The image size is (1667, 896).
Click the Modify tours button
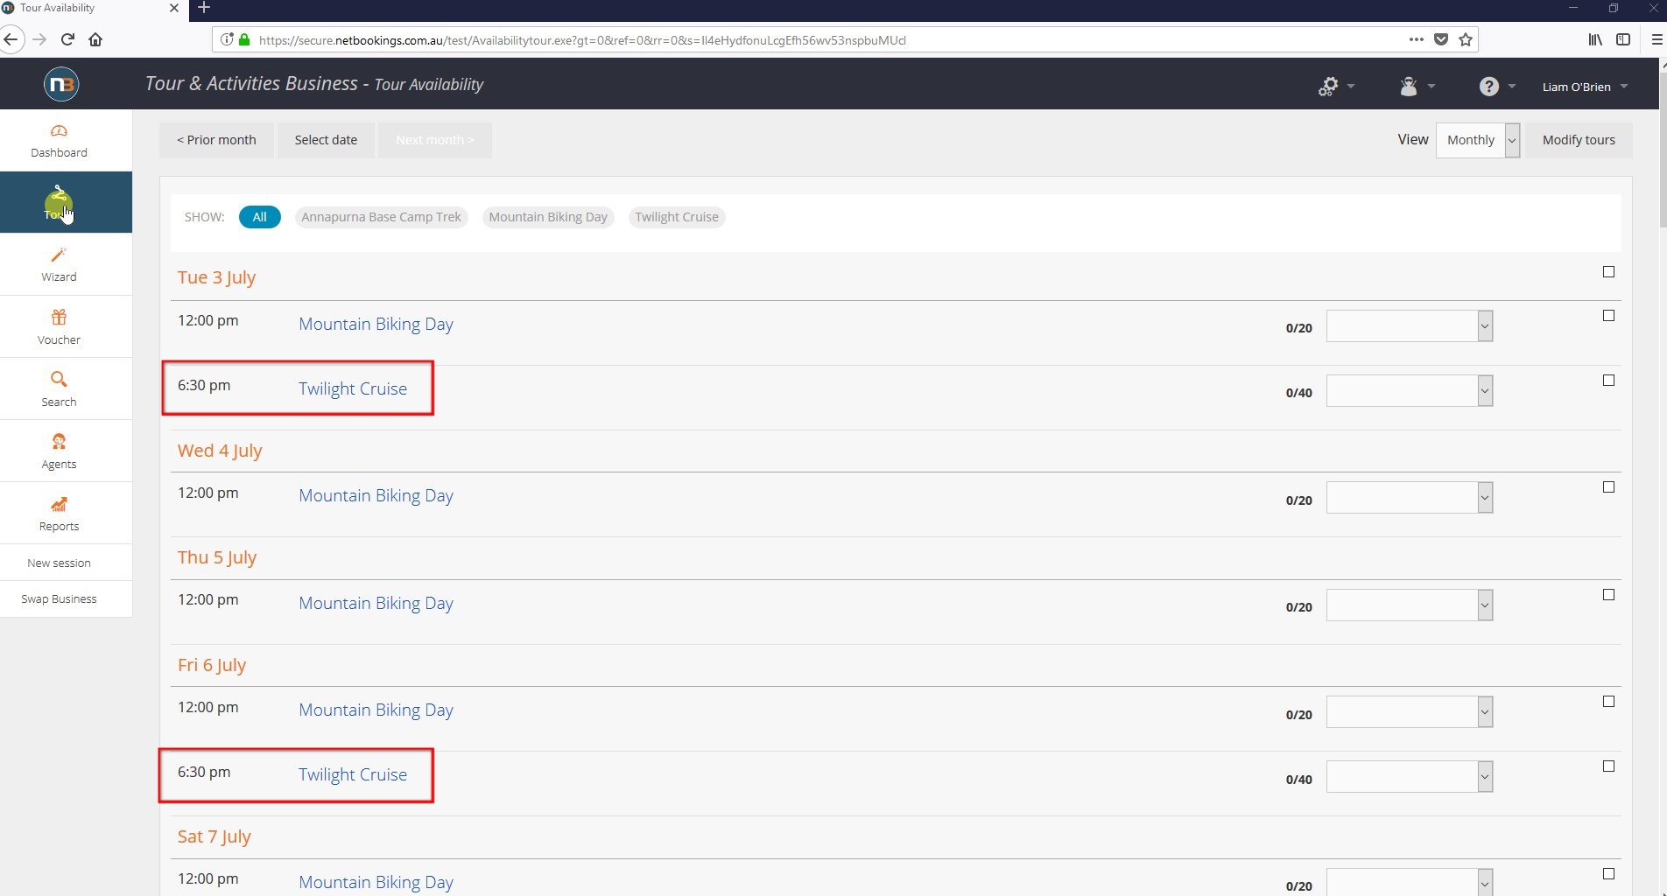coord(1579,140)
